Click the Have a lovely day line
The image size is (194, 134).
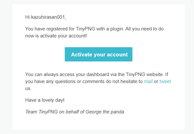click(45, 100)
